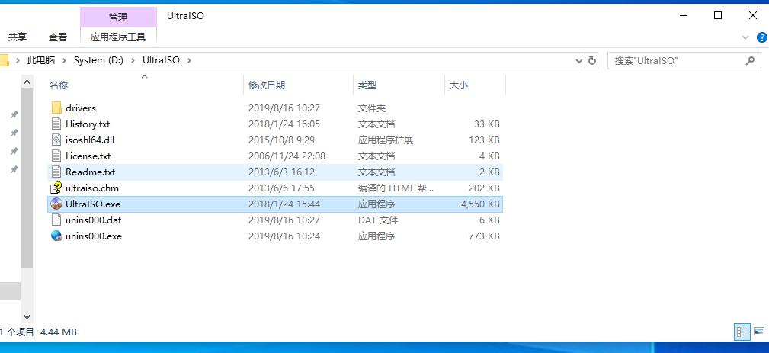Select License.txt file name
The width and height of the screenshot is (769, 353).
pyautogui.click(x=88, y=156)
